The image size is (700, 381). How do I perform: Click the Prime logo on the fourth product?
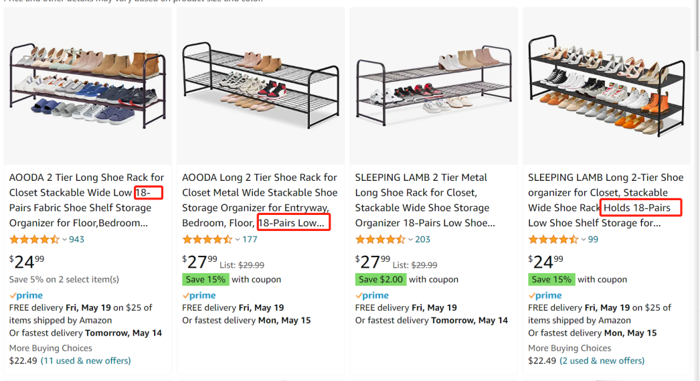(x=545, y=295)
